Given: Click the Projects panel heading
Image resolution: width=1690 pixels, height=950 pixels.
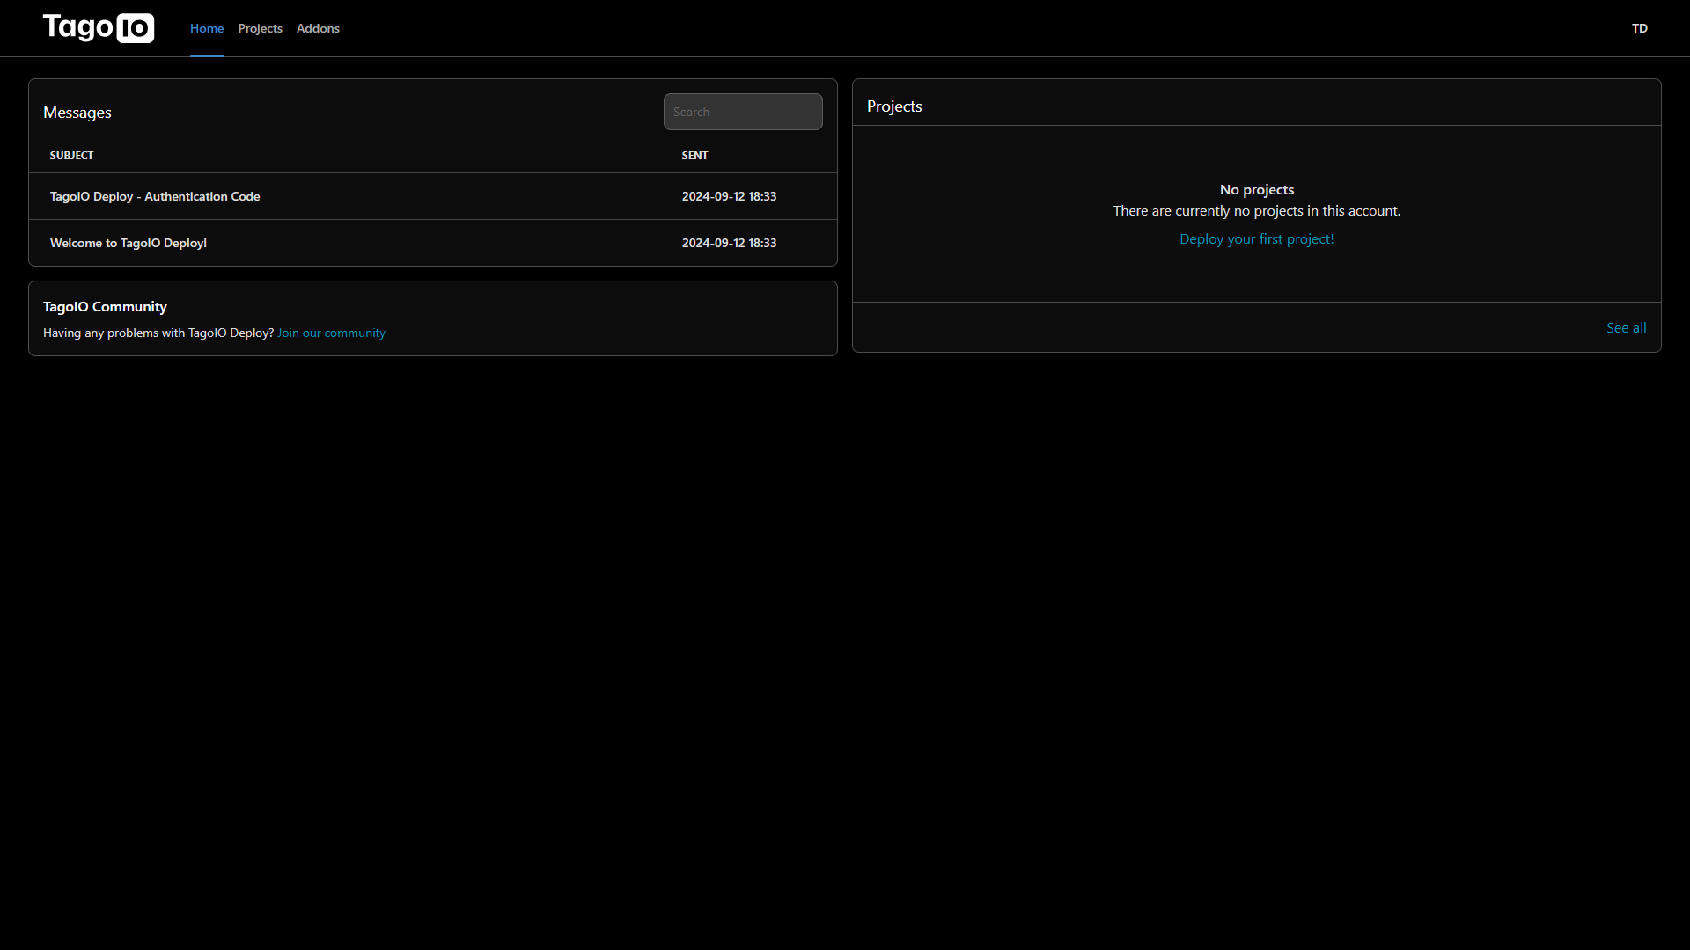Looking at the screenshot, I should coord(894,106).
